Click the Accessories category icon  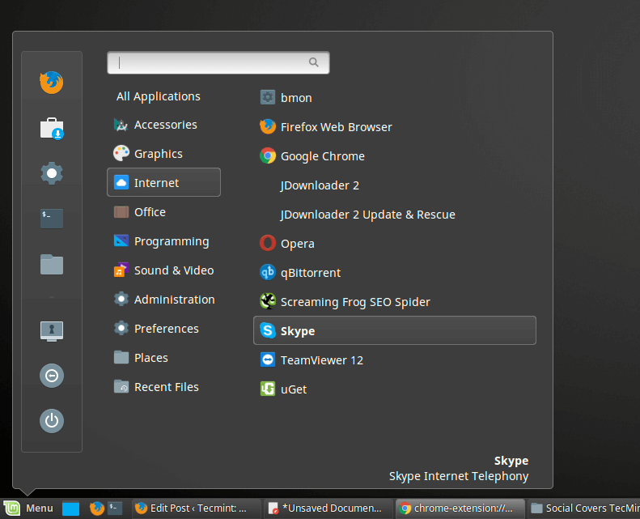pos(121,125)
